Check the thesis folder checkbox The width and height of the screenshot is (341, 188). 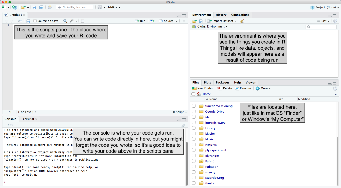coord(194,183)
